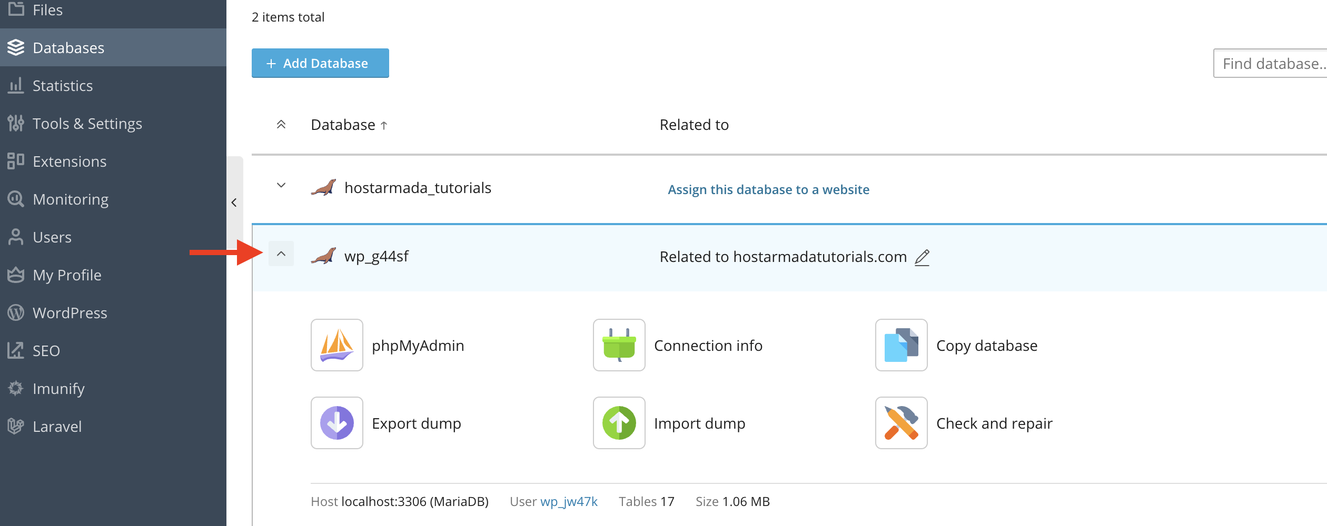Screen dimensions: 1327x526
Task: Switch to the Statistics section
Action: [x=62, y=85]
